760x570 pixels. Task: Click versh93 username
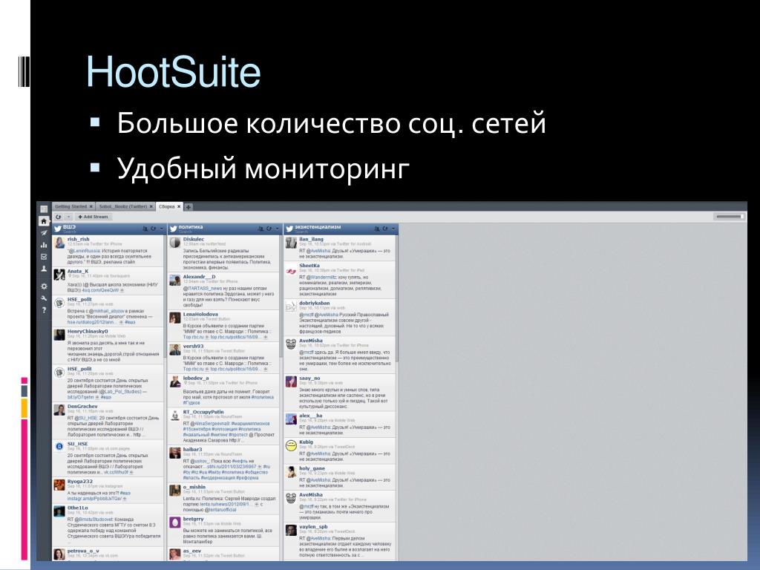193,346
